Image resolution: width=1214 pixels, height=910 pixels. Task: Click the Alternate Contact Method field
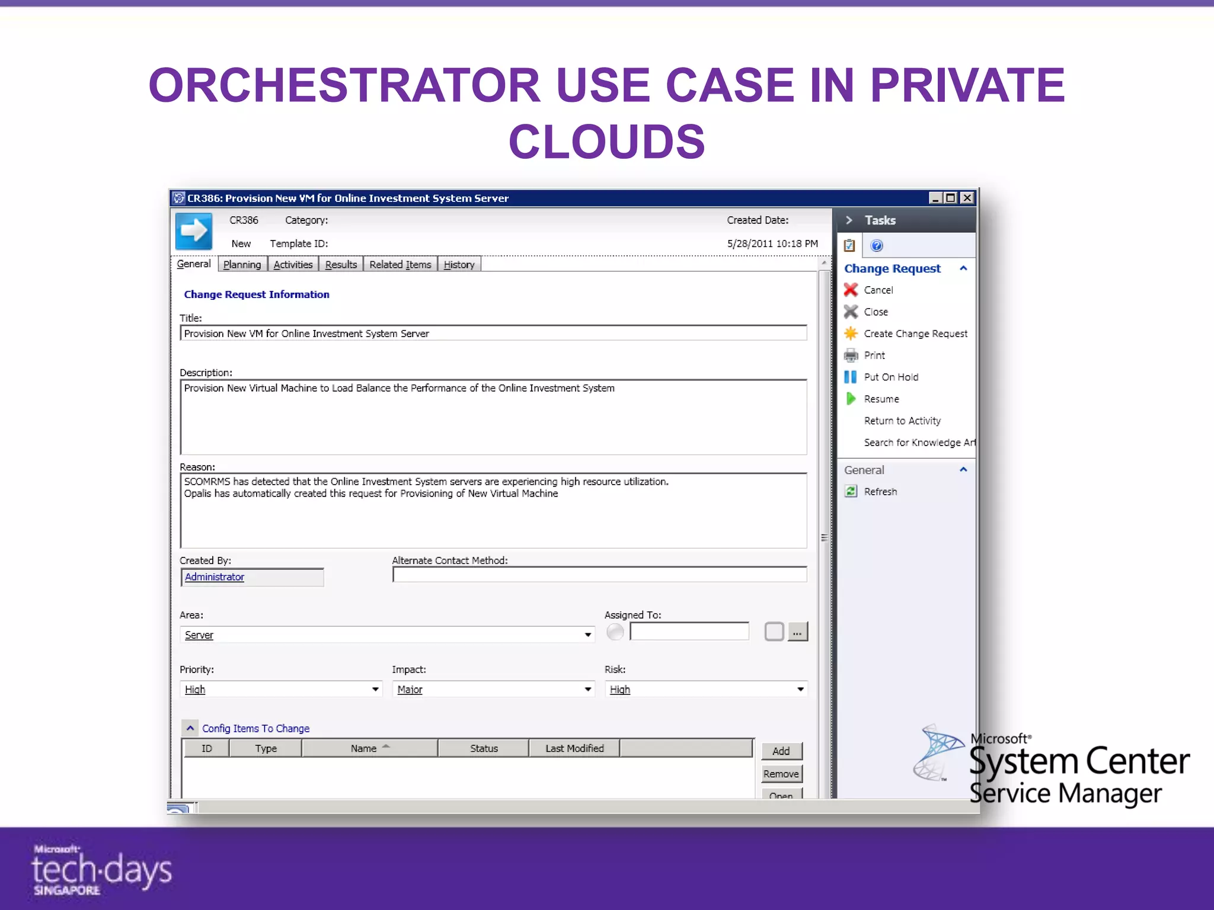pos(599,574)
